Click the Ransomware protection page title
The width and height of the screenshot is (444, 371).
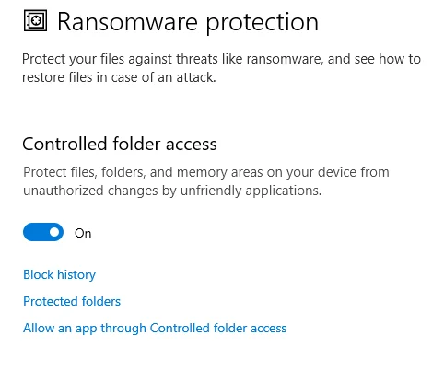[x=188, y=22]
